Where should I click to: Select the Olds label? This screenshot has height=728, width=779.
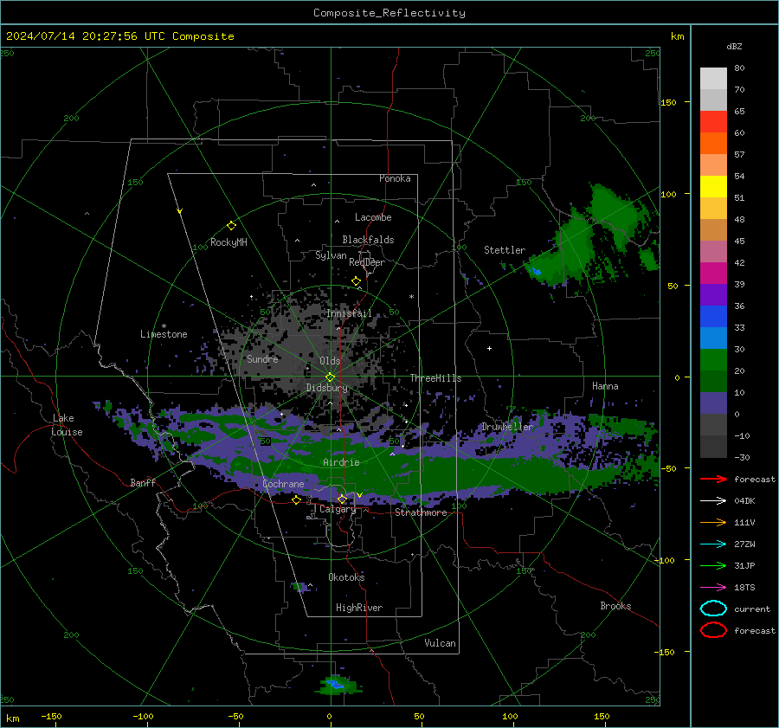[x=330, y=361]
